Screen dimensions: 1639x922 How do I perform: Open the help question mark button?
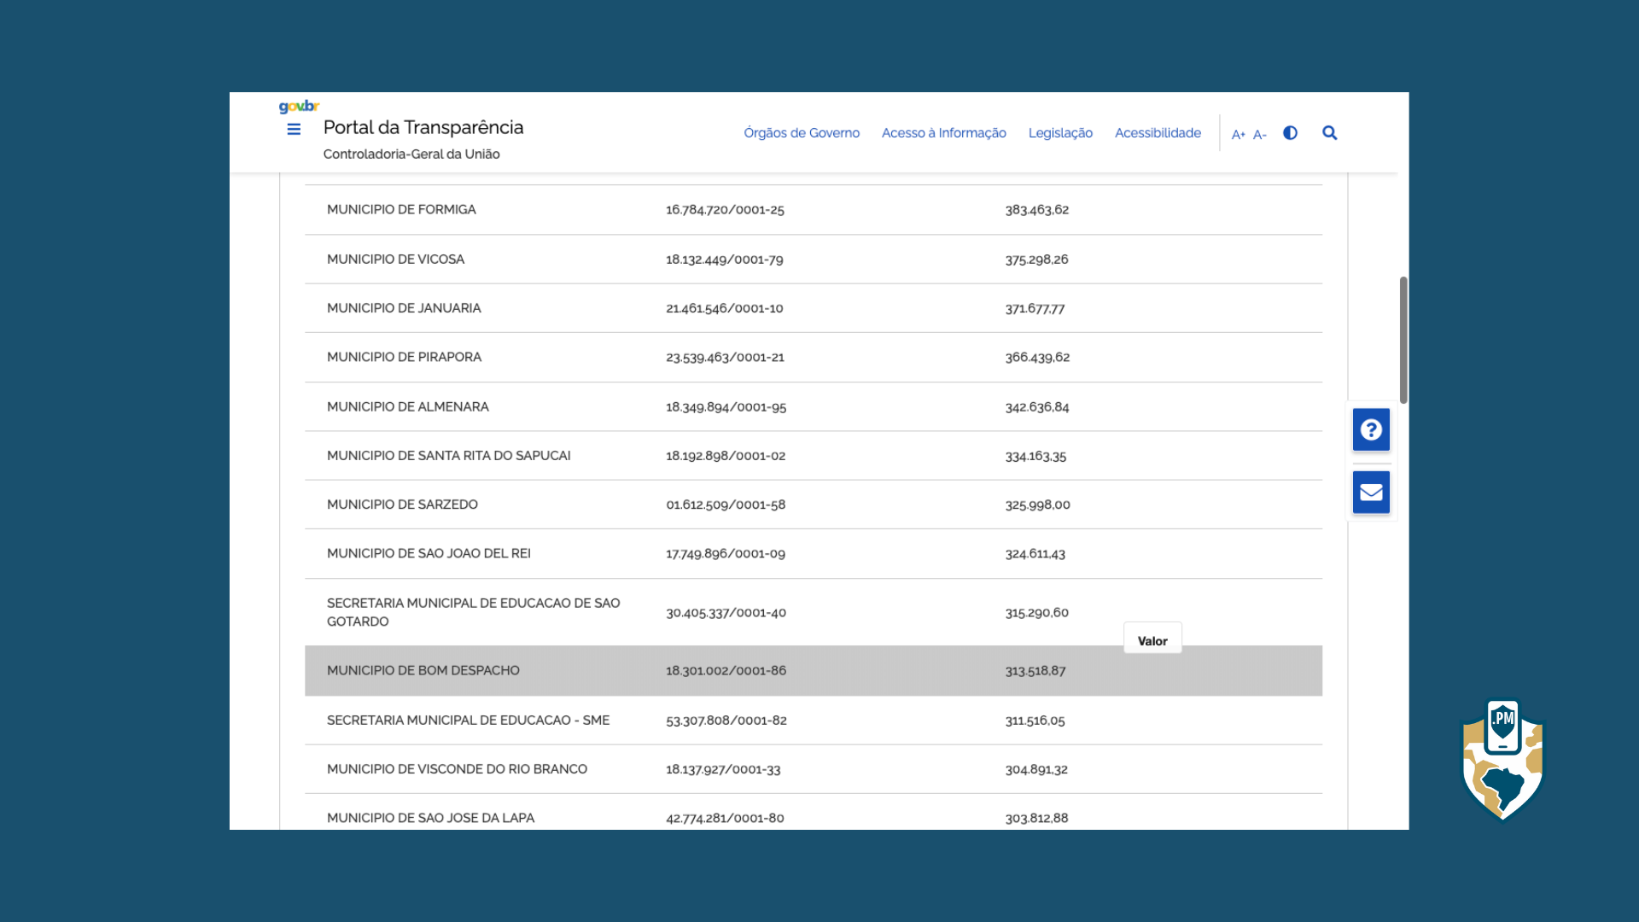[x=1371, y=429]
